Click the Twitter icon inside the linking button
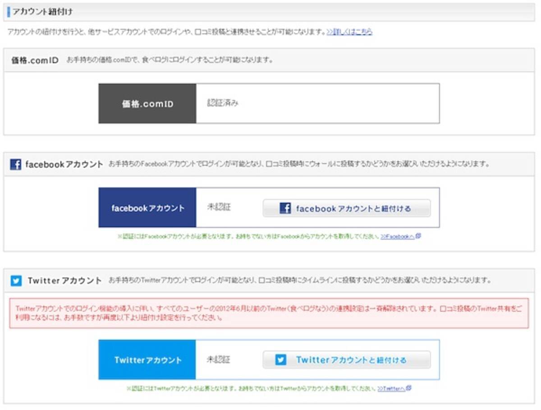The width and height of the screenshot is (541, 410). [281, 360]
